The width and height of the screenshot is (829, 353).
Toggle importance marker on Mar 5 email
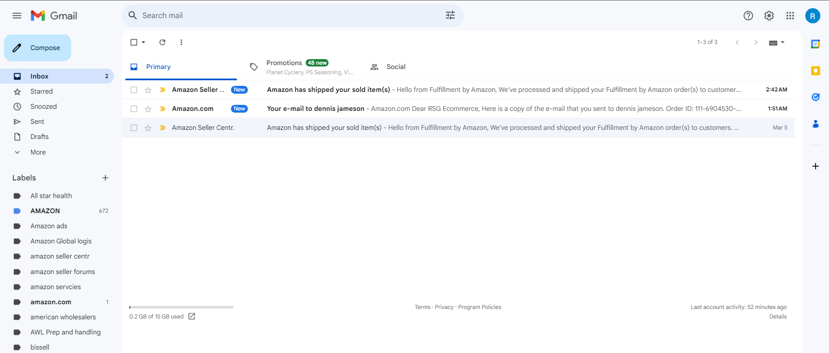pyautogui.click(x=162, y=128)
